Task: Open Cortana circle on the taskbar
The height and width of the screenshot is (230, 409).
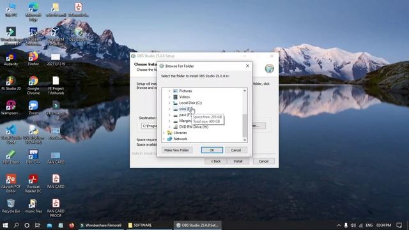Action: pos(27,225)
